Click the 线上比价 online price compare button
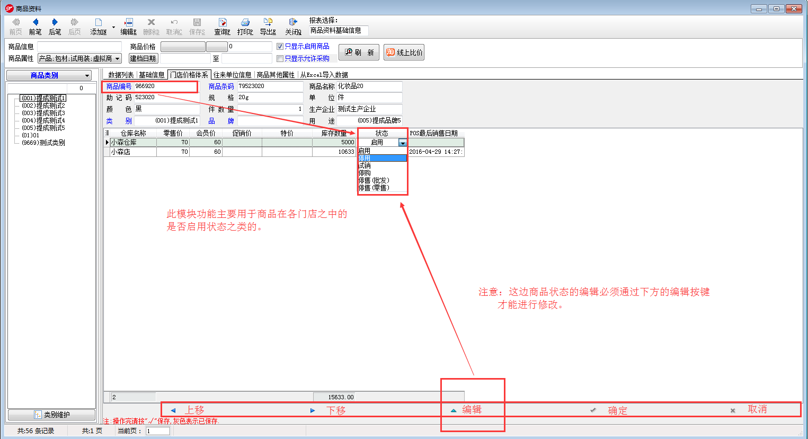Viewport: 808px width, 439px height. point(404,52)
